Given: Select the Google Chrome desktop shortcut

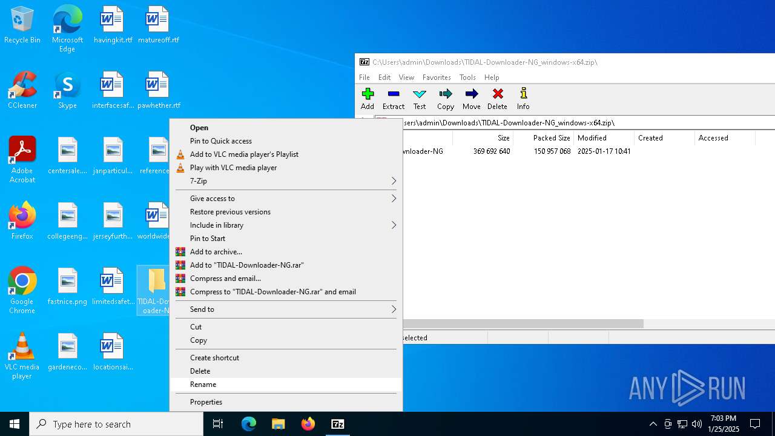Looking at the screenshot, I should click(x=22, y=291).
